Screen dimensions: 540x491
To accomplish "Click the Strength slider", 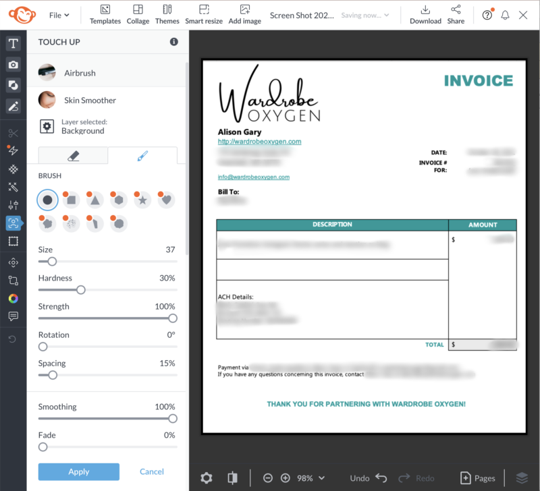I will 108,318.
